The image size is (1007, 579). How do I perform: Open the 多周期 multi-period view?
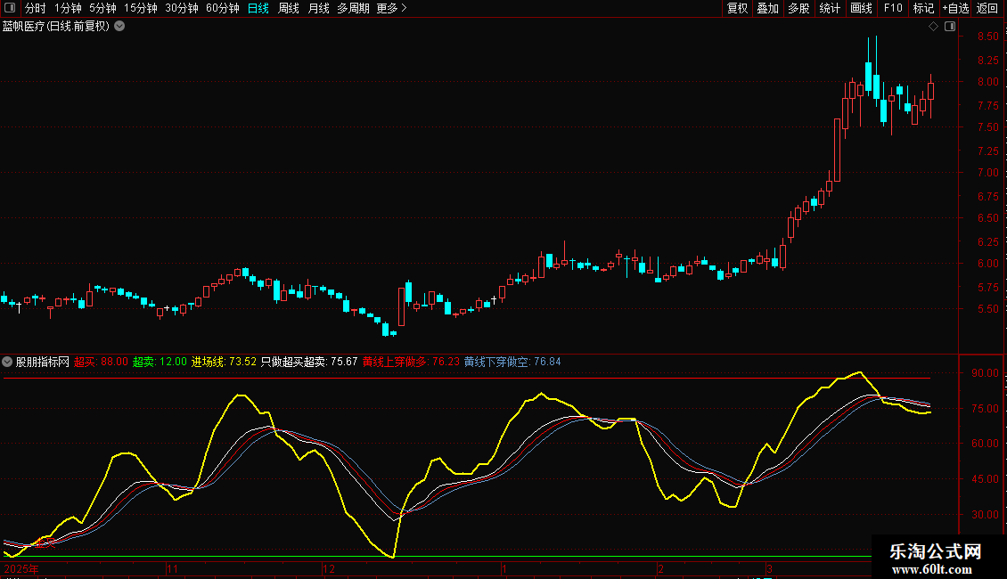(x=353, y=8)
